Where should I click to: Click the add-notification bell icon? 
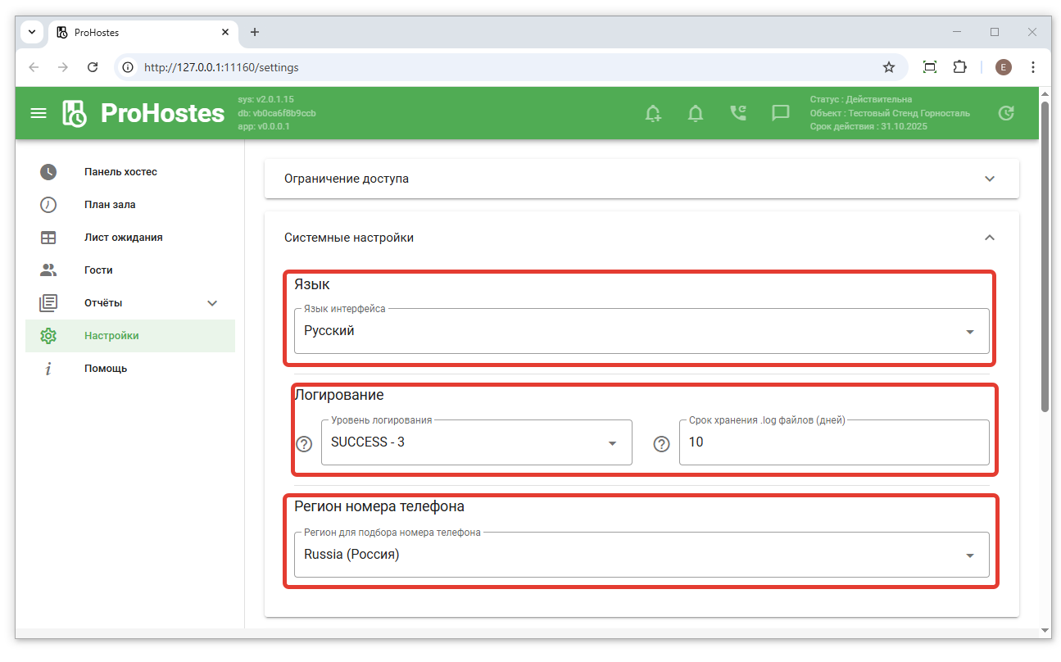pos(653,113)
